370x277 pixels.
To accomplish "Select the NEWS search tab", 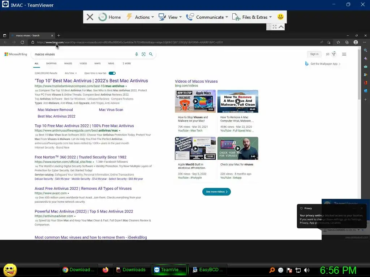I will pos(111,63).
